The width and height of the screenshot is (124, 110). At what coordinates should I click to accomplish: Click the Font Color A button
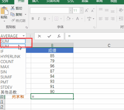coord(77,19)
